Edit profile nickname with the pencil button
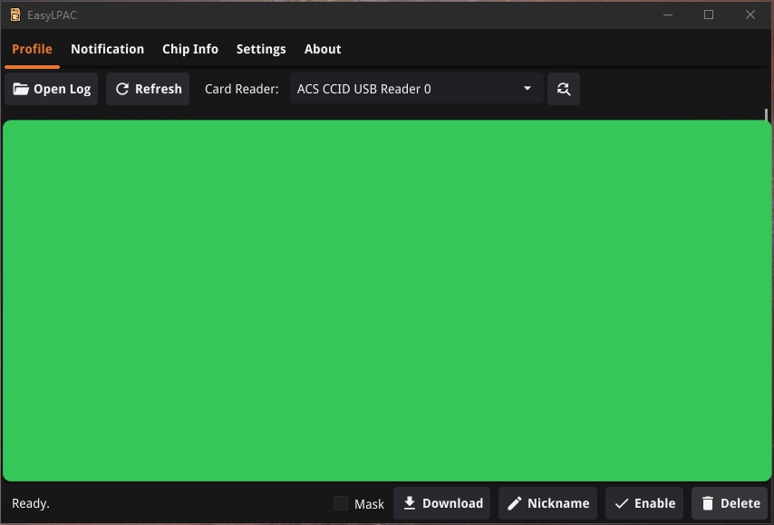The width and height of the screenshot is (774, 525). 548,503
